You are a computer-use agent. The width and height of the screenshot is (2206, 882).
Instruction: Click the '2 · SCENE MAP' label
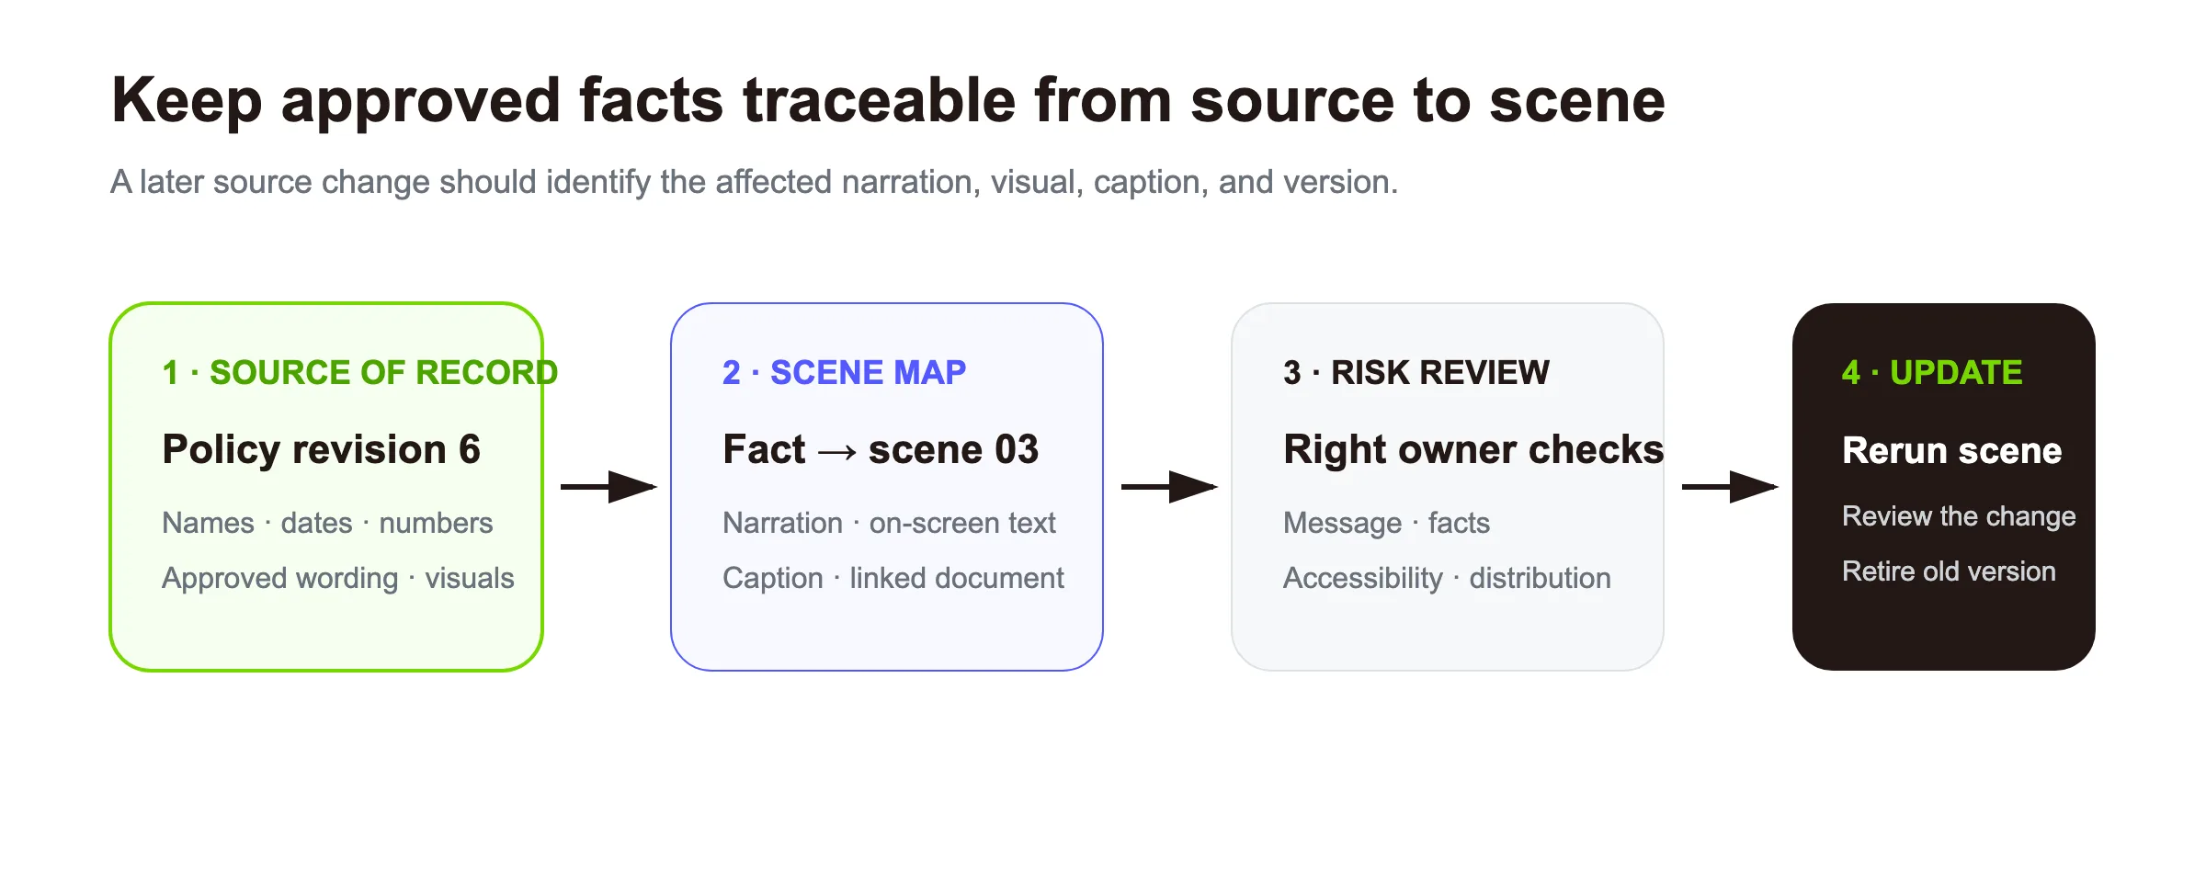(844, 372)
